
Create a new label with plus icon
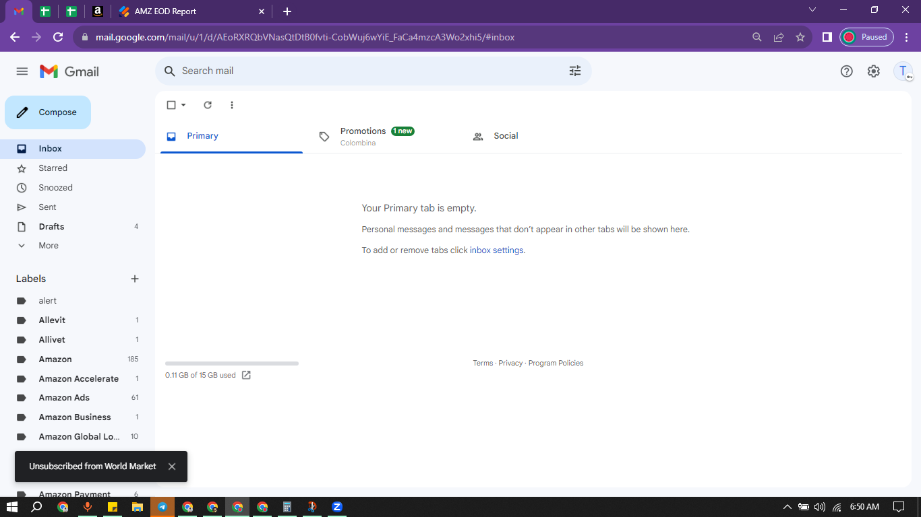pyautogui.click(x=135, y=279)
